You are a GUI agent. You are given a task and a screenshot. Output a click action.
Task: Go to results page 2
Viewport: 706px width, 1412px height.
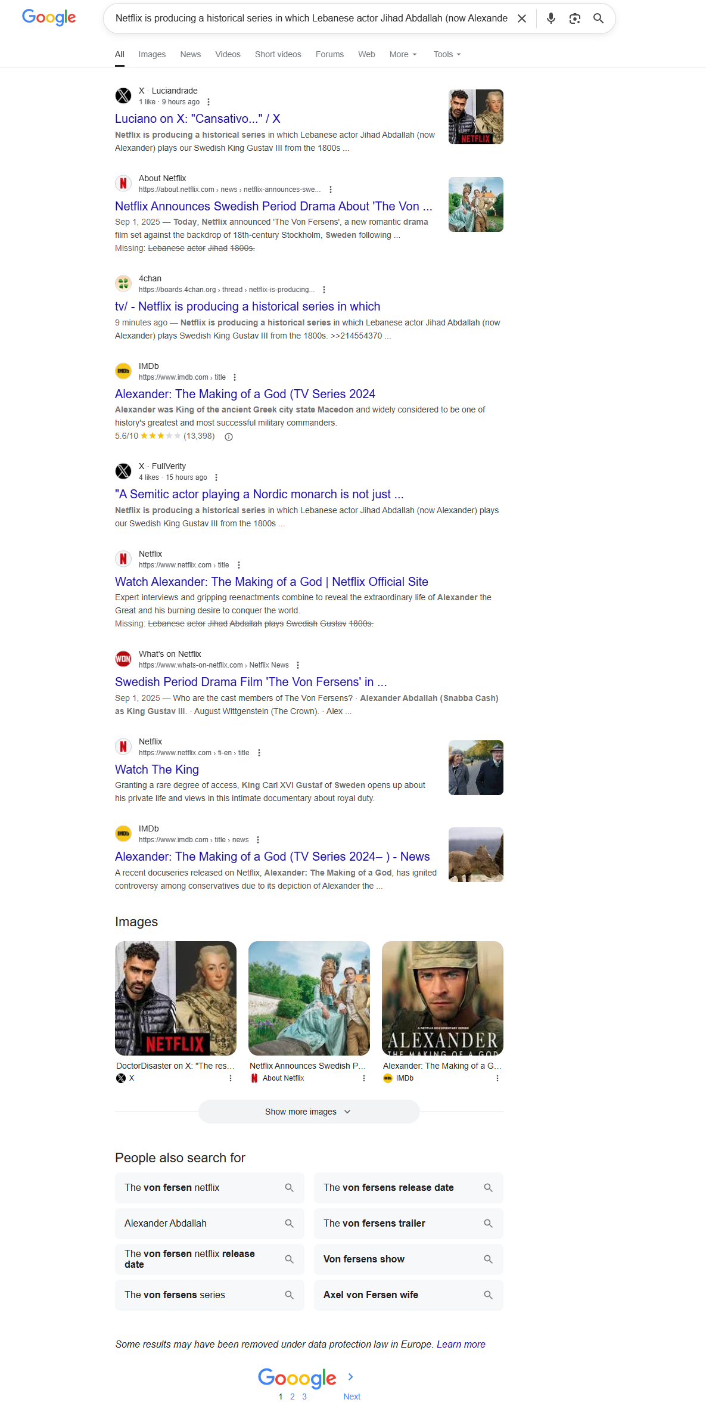click(293, 1397)
